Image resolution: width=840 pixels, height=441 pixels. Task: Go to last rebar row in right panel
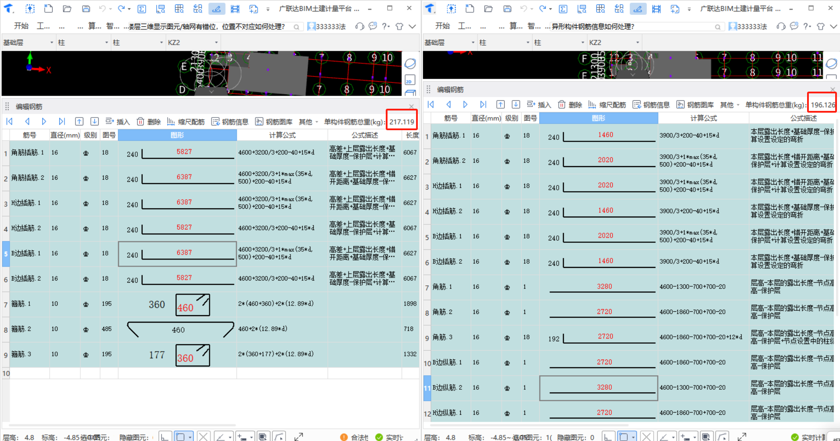[x=483, y=104]
